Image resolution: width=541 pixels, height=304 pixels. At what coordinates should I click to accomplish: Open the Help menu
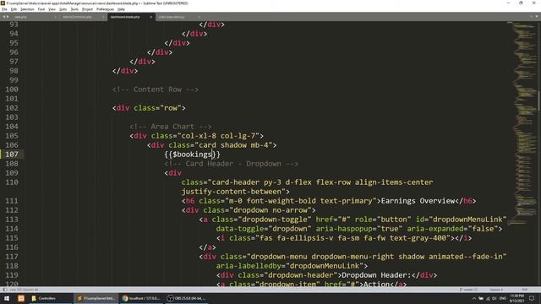pyautogui.click(x=121, y=9)
